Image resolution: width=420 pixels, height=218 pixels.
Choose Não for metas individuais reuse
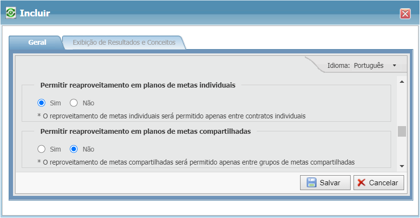(x=74, y=103)
